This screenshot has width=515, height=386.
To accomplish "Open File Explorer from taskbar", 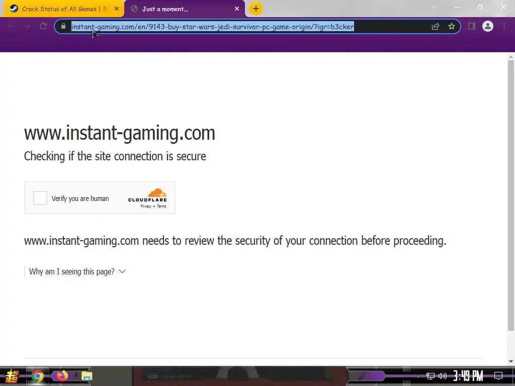I will [x=87, y=376].
